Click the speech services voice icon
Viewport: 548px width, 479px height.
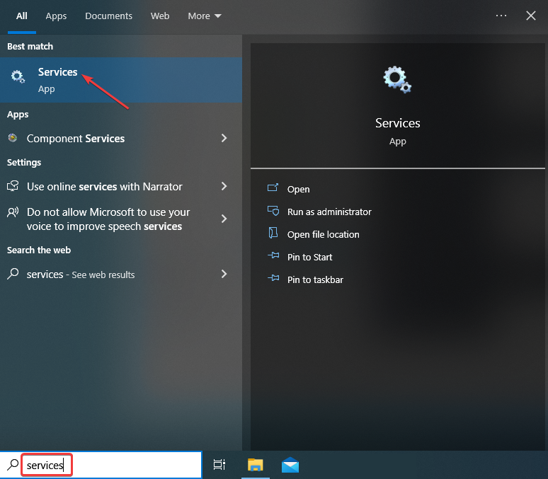(13, 212)
